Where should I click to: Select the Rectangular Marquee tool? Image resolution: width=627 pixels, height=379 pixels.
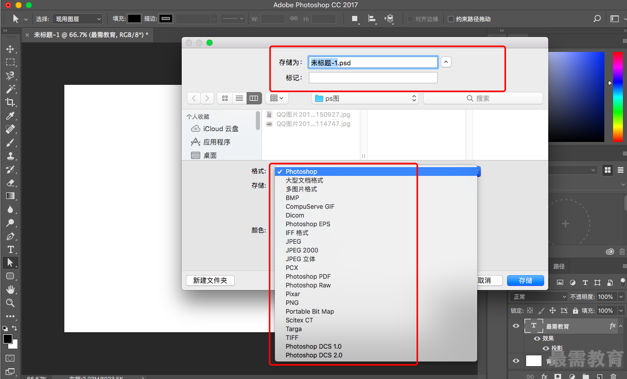point(10,62)
